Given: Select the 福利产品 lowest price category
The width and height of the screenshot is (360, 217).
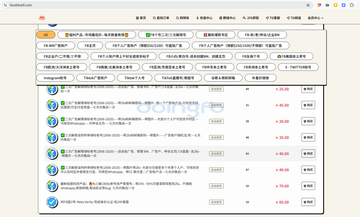Looking at the screenshot, I should click(x=97, y=35).
